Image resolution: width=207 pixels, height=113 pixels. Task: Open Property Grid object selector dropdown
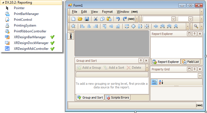click(x=200, y=76)
